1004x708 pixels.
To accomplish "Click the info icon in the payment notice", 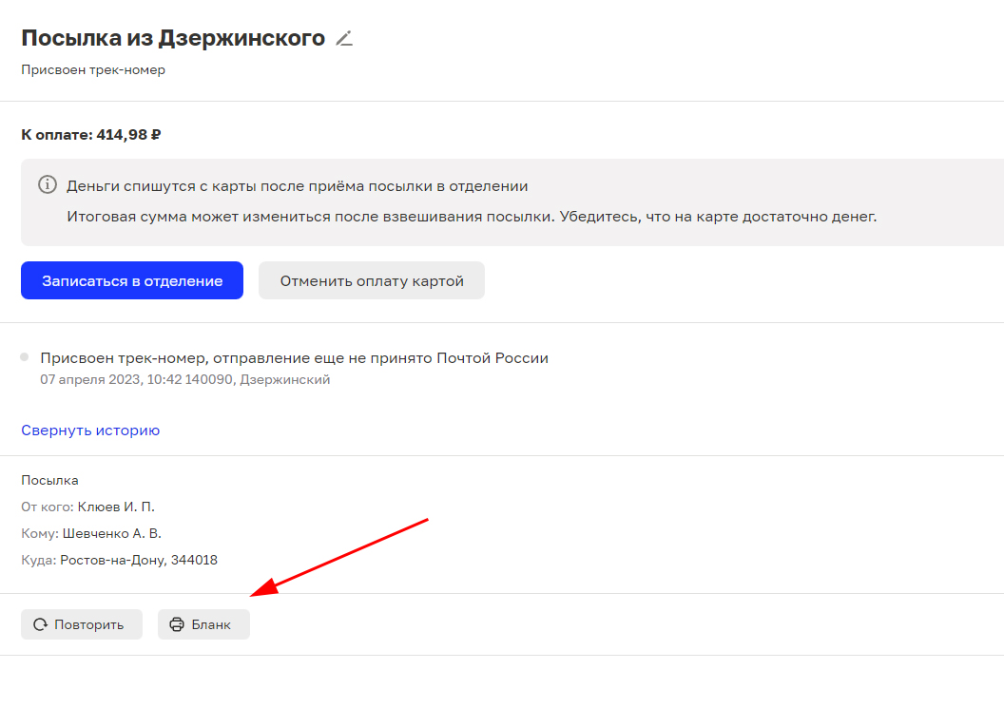I will point(47,185).
